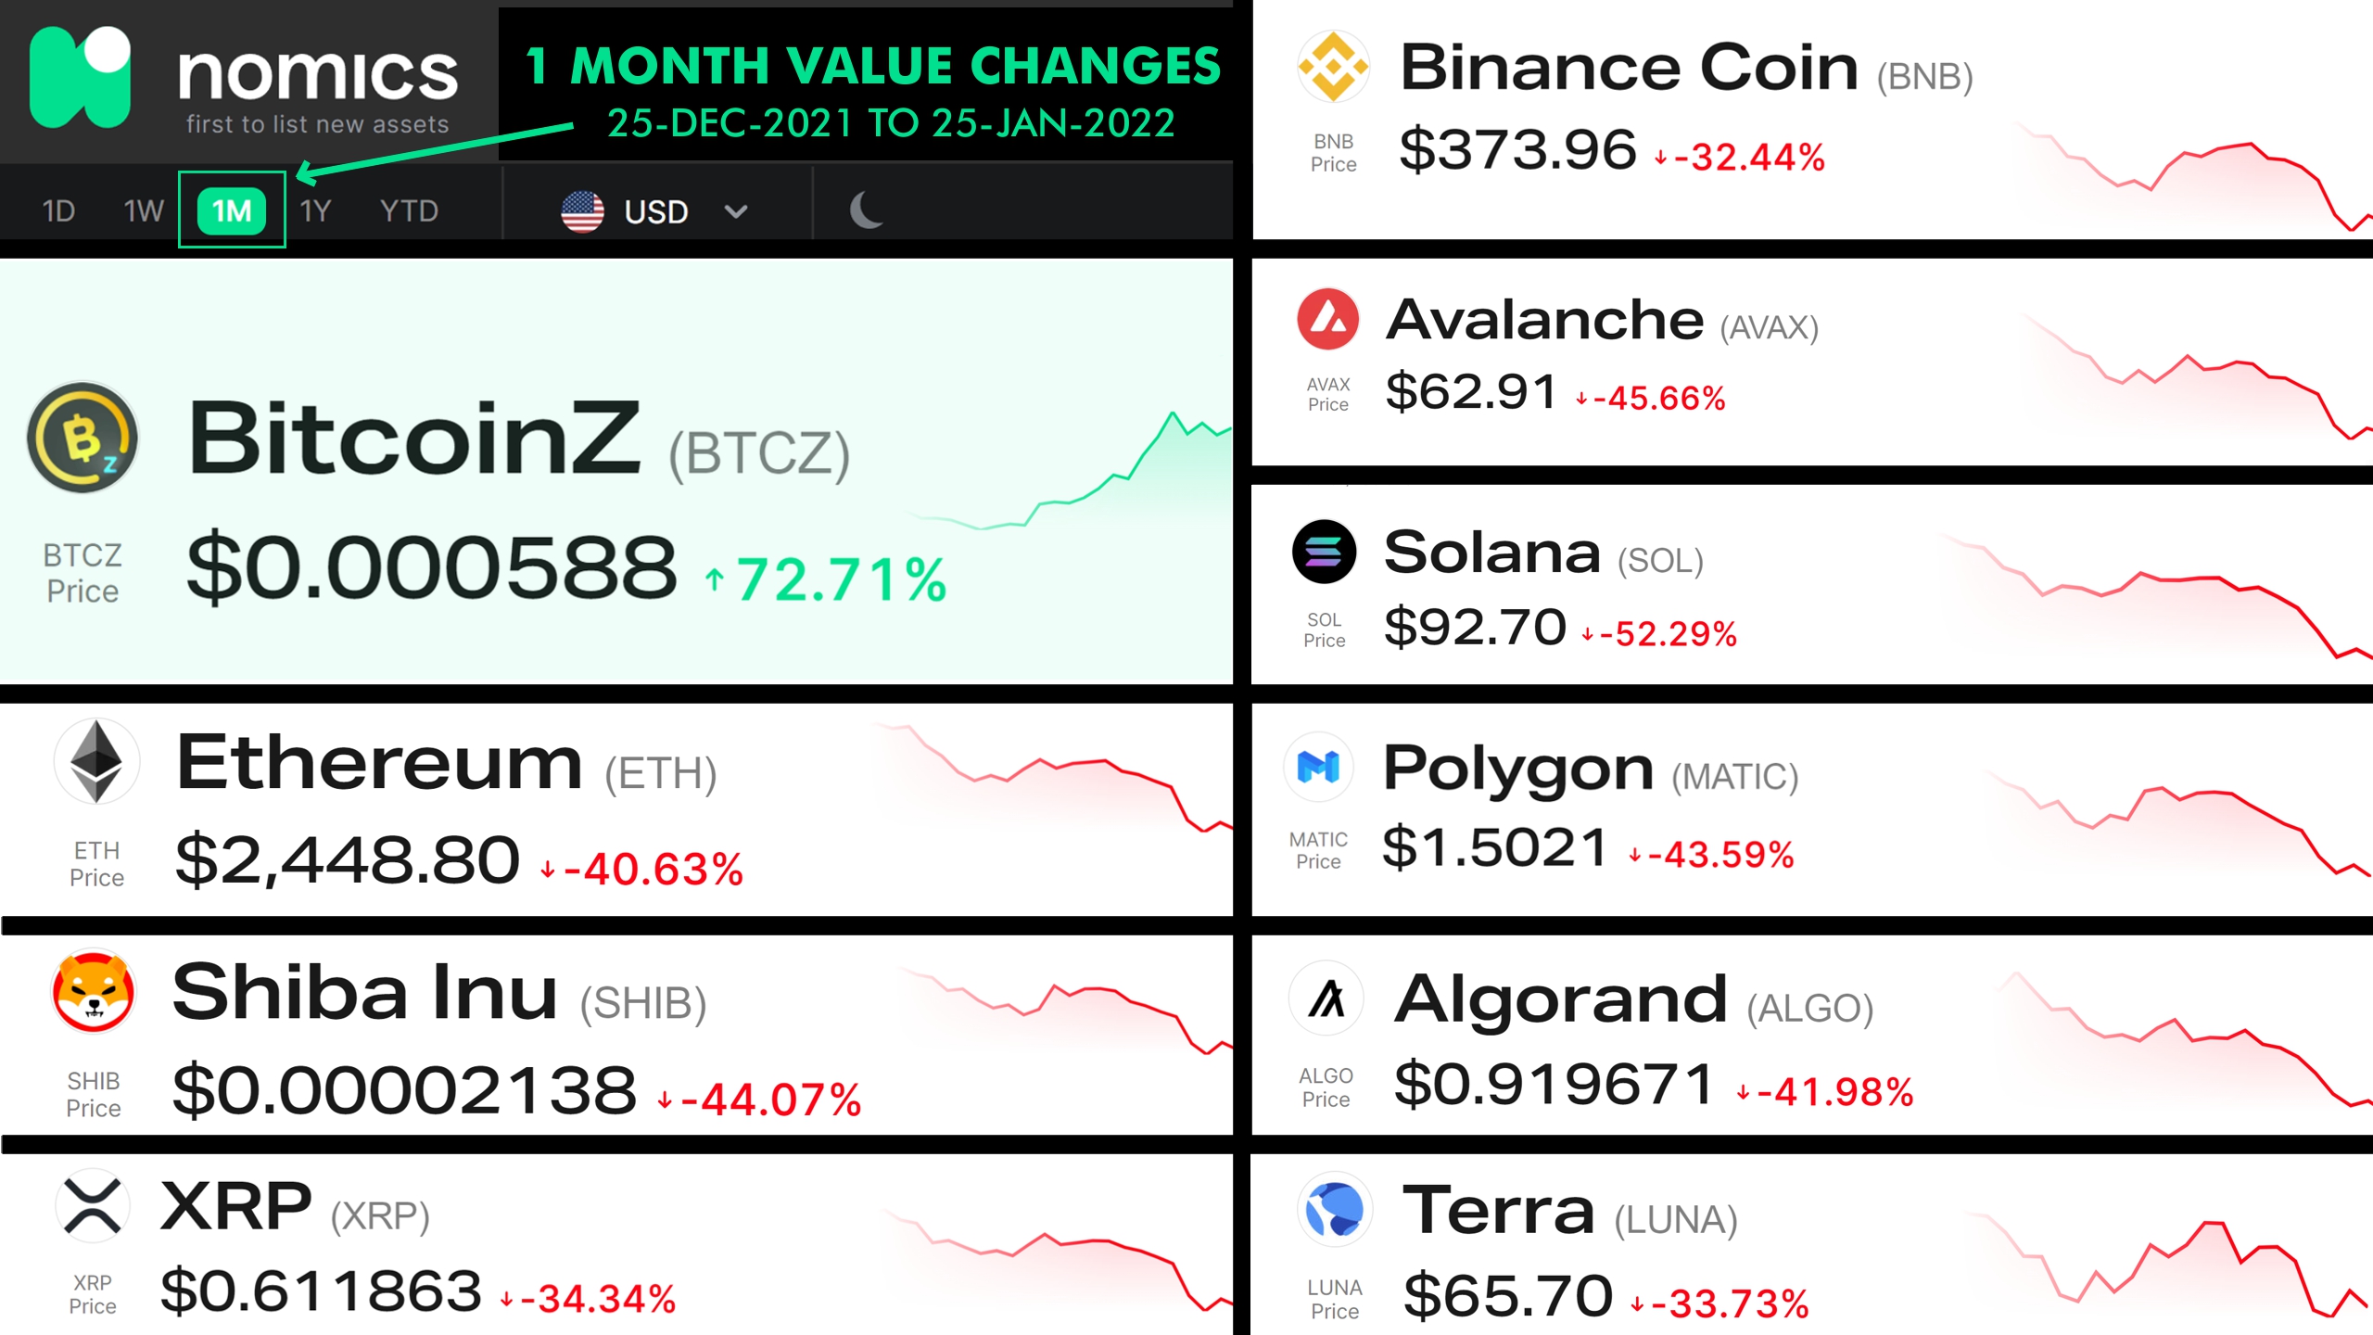Click the Solana logo icon
Viewport: 2373px width, 1335px height.
point(1324,552)
